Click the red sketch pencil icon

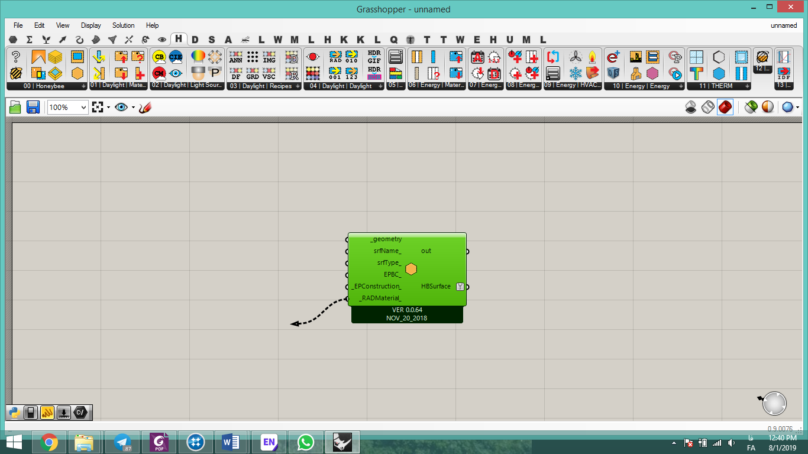pos(146,108)
